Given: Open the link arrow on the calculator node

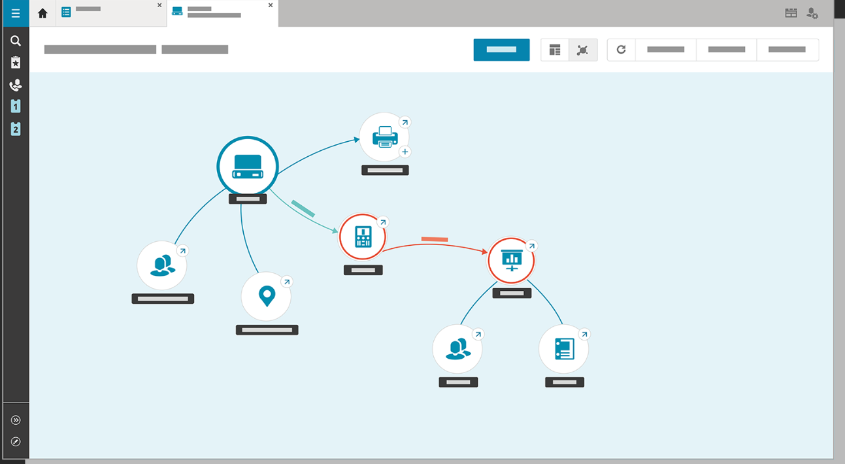Looking at the screenshot, I should coord(383,222).
